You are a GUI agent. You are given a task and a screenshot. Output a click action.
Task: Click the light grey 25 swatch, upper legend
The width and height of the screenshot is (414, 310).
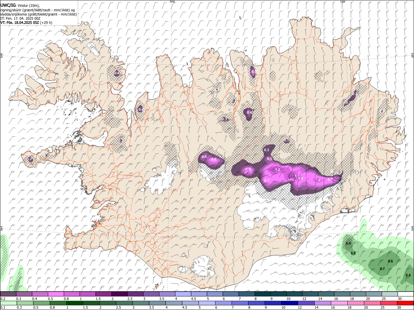tap(389, 294)
